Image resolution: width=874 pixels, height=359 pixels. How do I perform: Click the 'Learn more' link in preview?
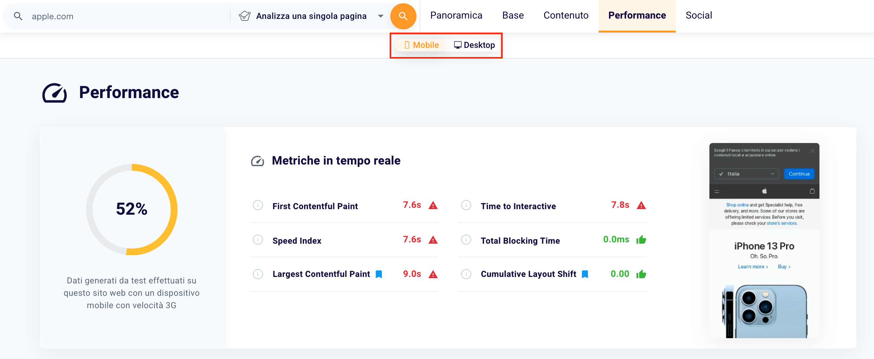click(753, 266)
